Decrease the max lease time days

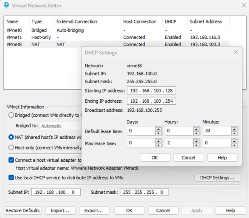pyautogui.click(x=158, y=145)
